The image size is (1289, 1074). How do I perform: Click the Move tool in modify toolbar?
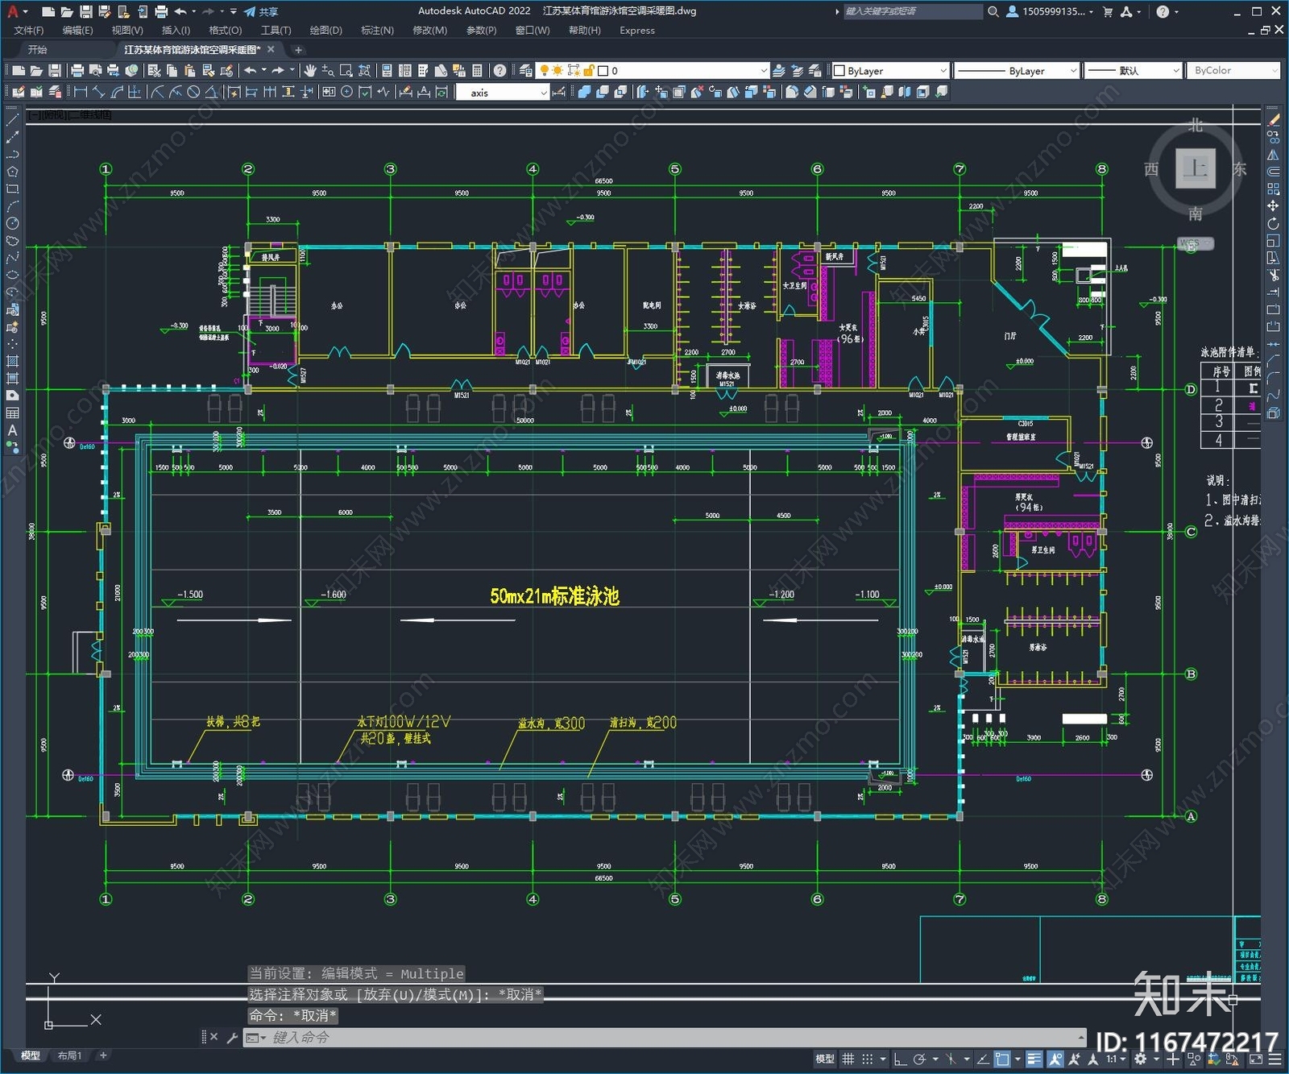[x=1273, y=206]
